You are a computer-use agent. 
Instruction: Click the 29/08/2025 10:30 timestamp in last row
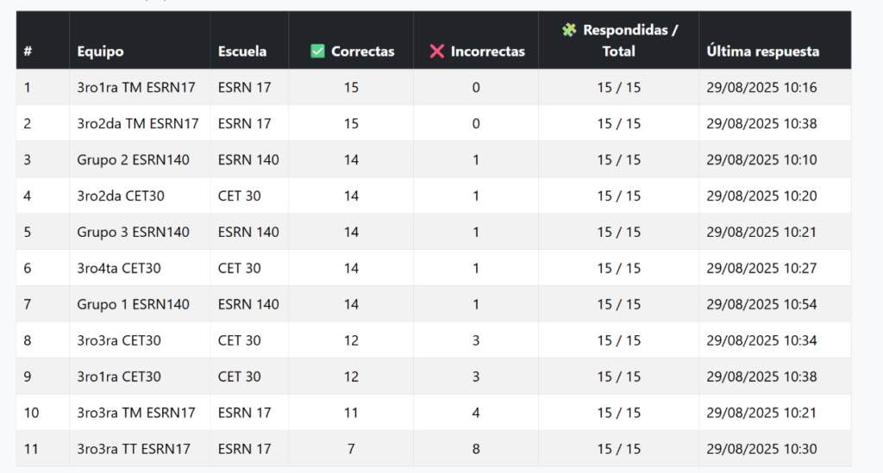pyautogui.click(x=761, y=450)
